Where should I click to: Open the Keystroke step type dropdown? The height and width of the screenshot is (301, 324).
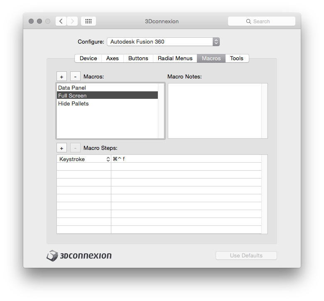pos(84,159)
